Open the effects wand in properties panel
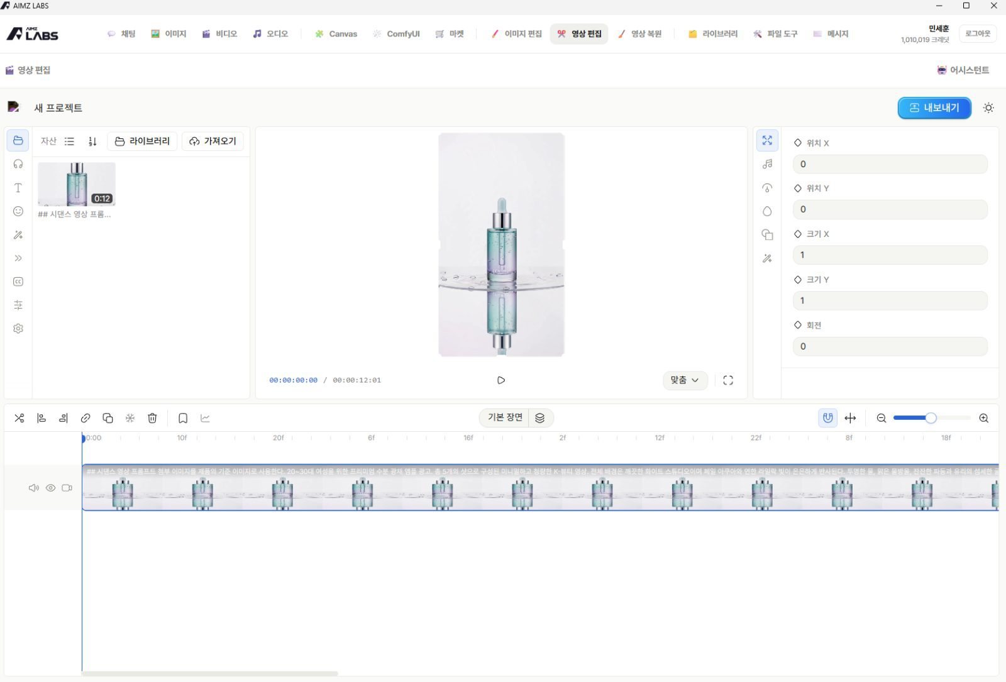This screenshot has height=682, width=1006. point(767,258)
